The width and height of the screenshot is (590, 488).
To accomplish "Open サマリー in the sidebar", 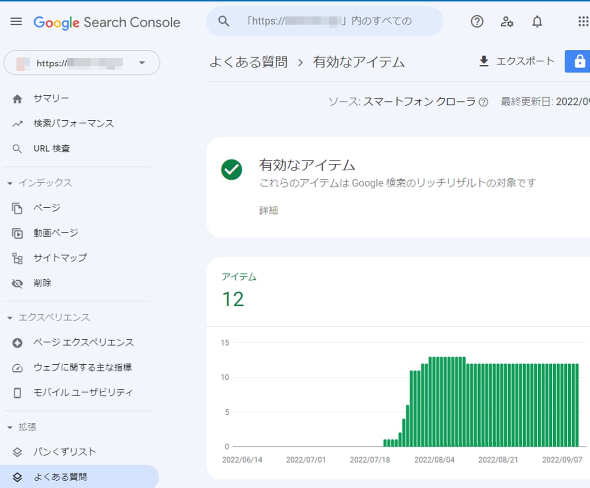I will coord(51,99).
